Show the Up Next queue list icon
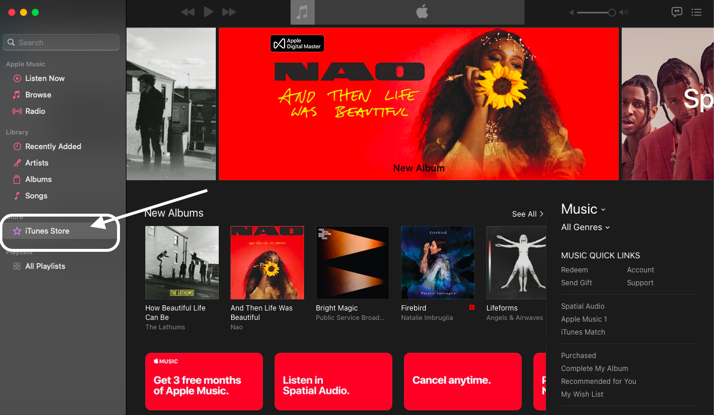 (x=696, y=12)
